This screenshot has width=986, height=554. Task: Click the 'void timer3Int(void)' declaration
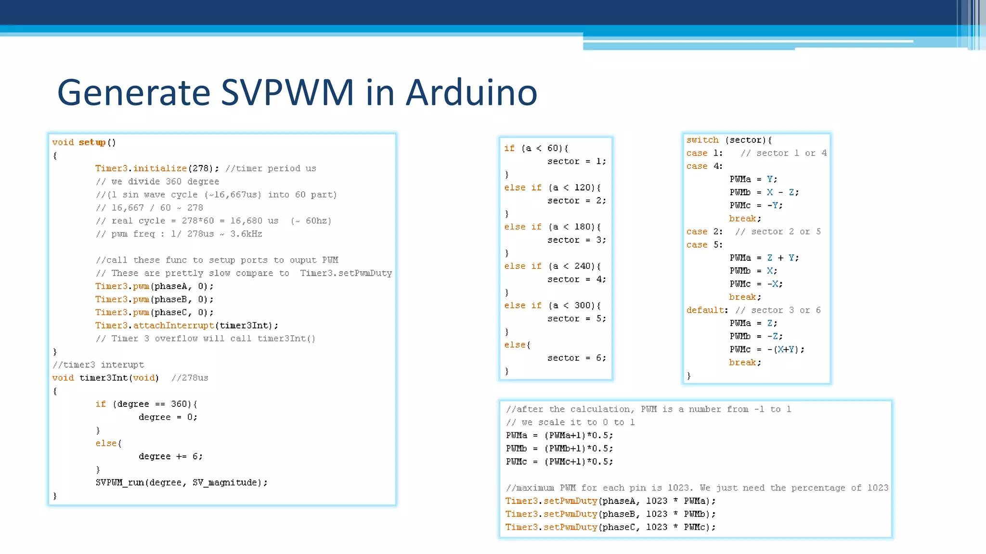[105, 378]
